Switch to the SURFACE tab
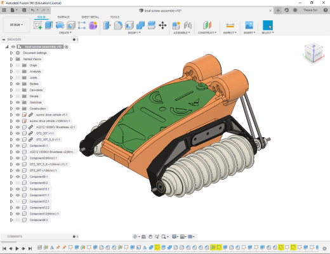Viewport: 330px width, 254px height. [63, 17]
